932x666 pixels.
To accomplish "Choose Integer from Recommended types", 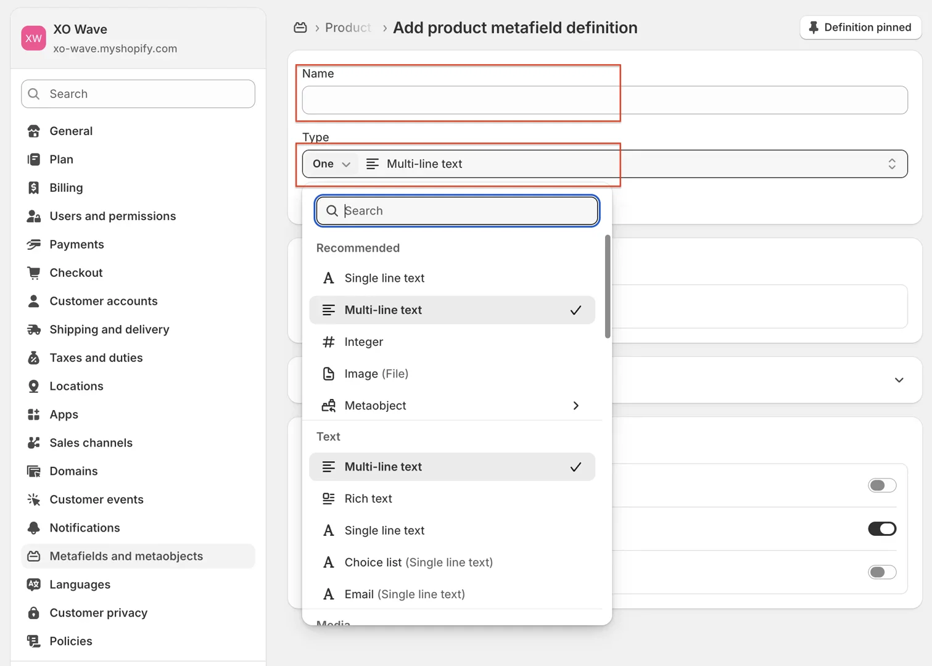I will (363, 342).
